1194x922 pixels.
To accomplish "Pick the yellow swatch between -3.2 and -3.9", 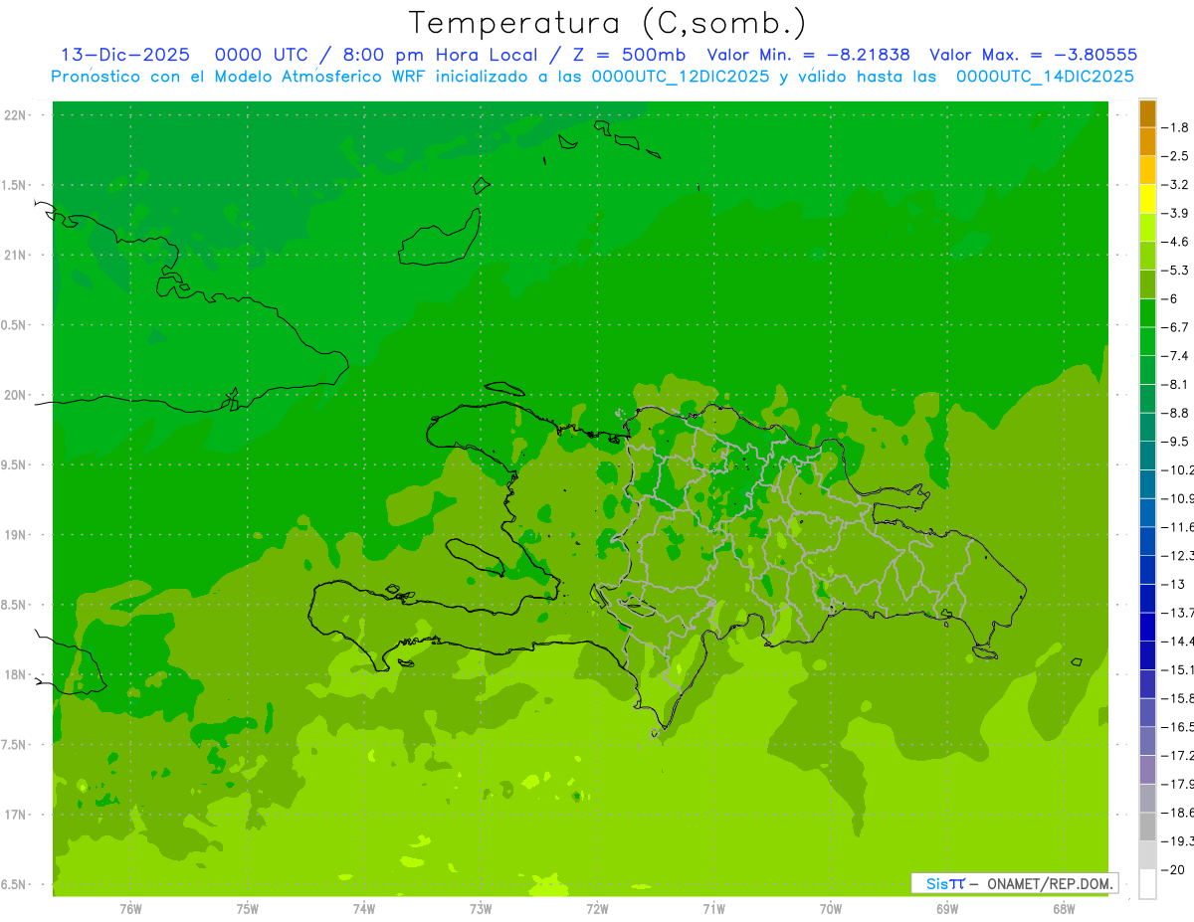I will coord(1147,199).
